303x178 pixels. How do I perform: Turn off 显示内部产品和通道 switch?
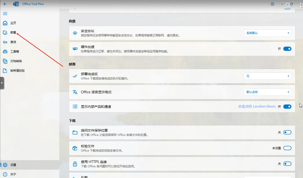tap(287, 107)
